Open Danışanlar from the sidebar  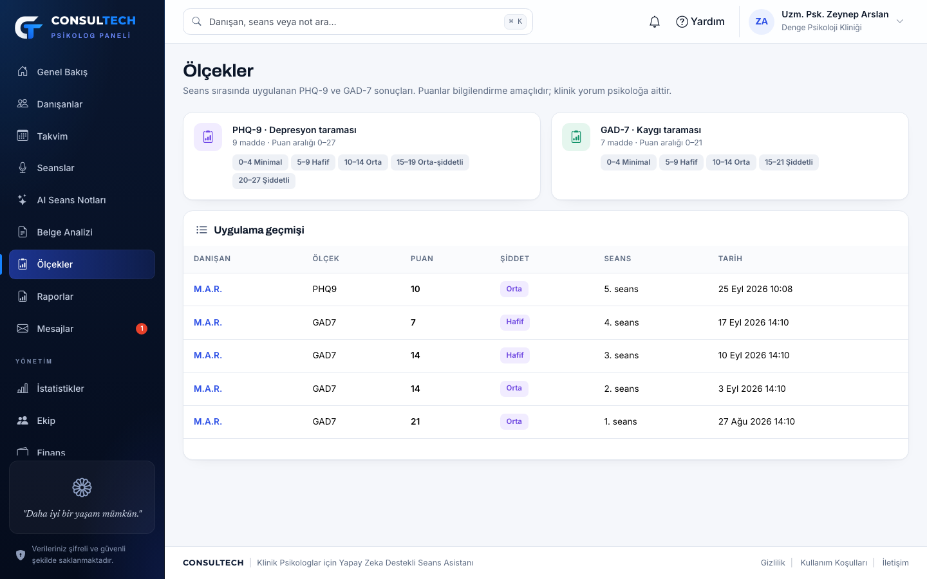(82, 104)
